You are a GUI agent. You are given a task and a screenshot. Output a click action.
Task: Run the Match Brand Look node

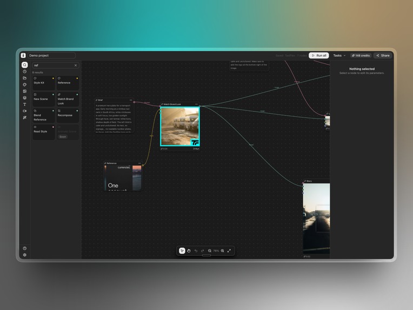click(196, 149)
